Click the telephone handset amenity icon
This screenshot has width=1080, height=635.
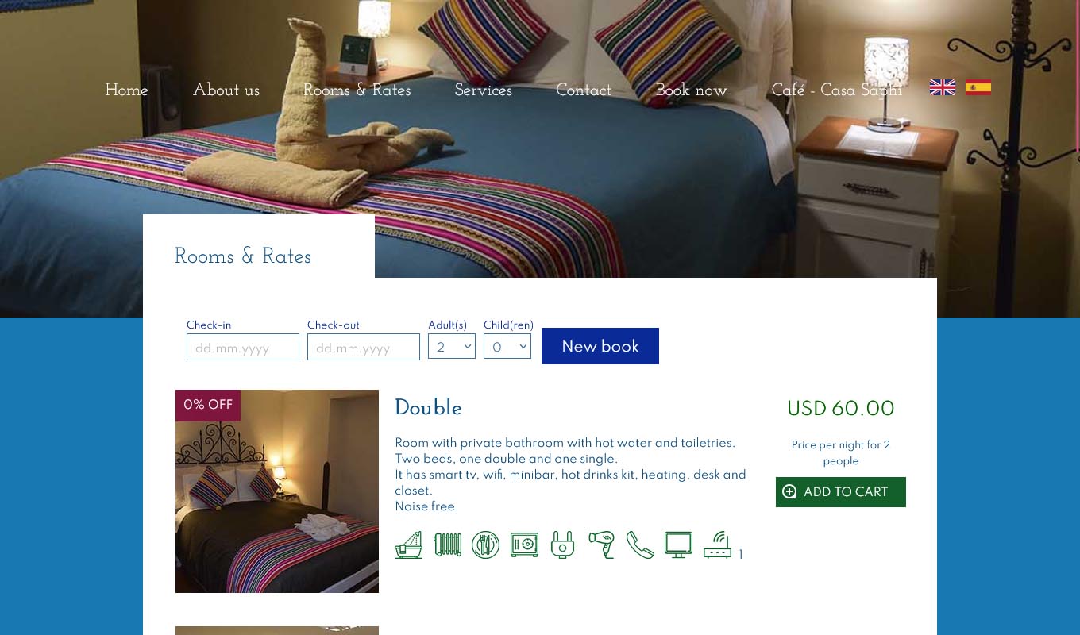640,545
